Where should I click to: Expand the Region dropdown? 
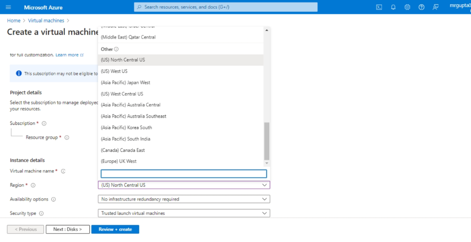coord(184,185)
